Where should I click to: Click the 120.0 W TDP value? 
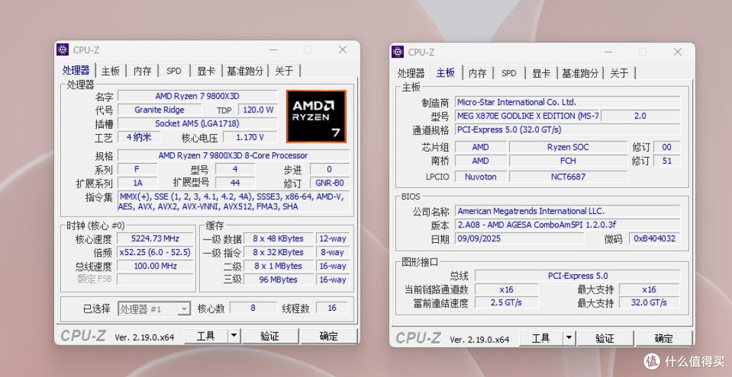tap(258, 110)
